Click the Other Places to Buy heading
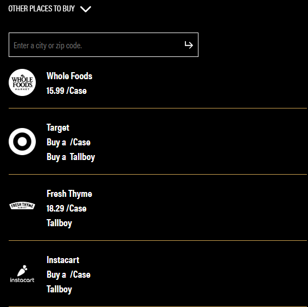This screenshot has width=308, height=307. click(41, 9)
